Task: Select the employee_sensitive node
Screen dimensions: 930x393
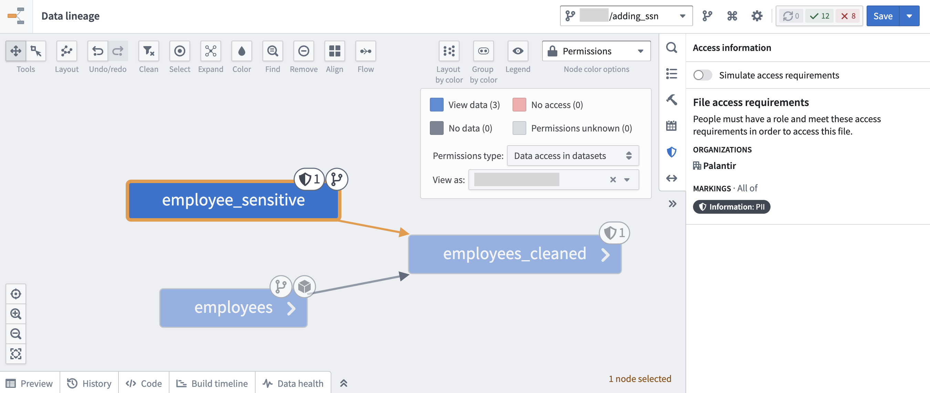Action: click(233, 200)
